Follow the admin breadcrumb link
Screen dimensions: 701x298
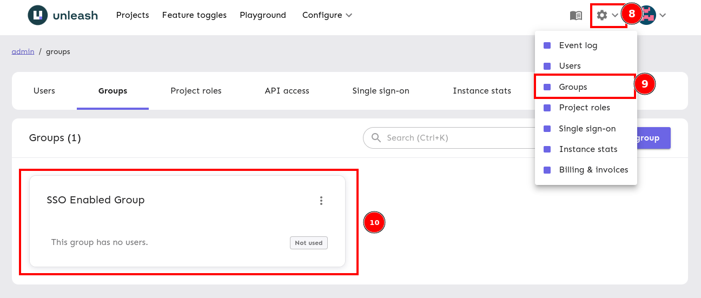tap(23, 51)
